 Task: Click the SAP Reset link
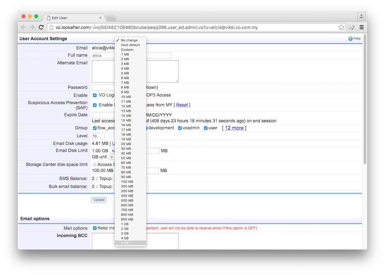point(182,105)
